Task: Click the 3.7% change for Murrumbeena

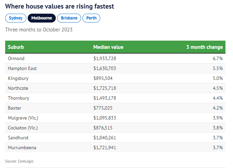Action: tap(218, 148)
